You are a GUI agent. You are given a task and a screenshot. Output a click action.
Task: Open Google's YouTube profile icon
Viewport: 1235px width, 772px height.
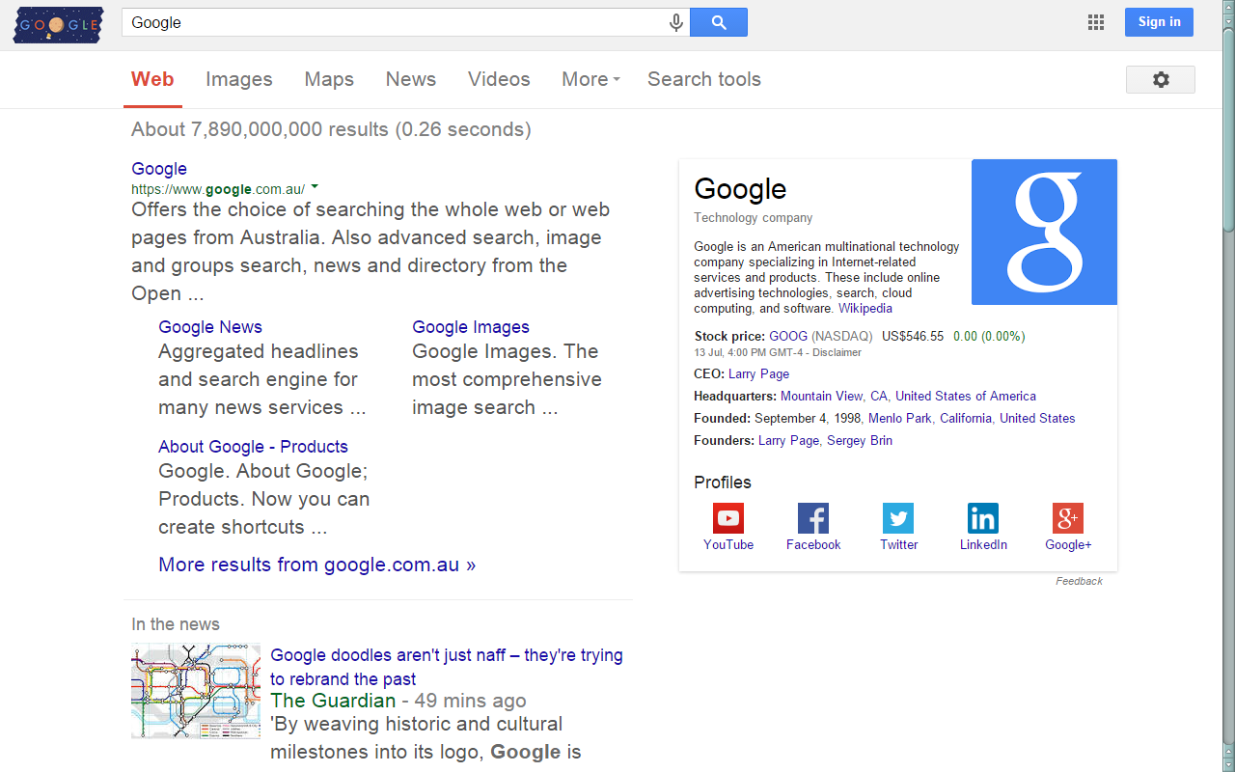(x=728, y=518)
